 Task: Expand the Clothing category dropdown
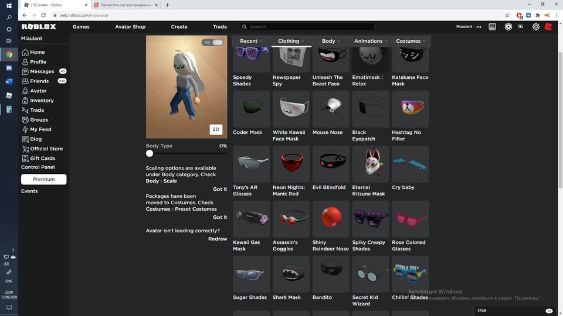click(291, 41)
